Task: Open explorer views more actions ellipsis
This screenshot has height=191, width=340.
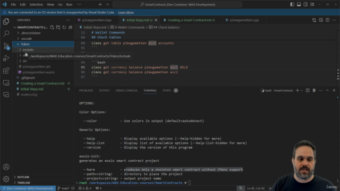Action: (68, 20)
